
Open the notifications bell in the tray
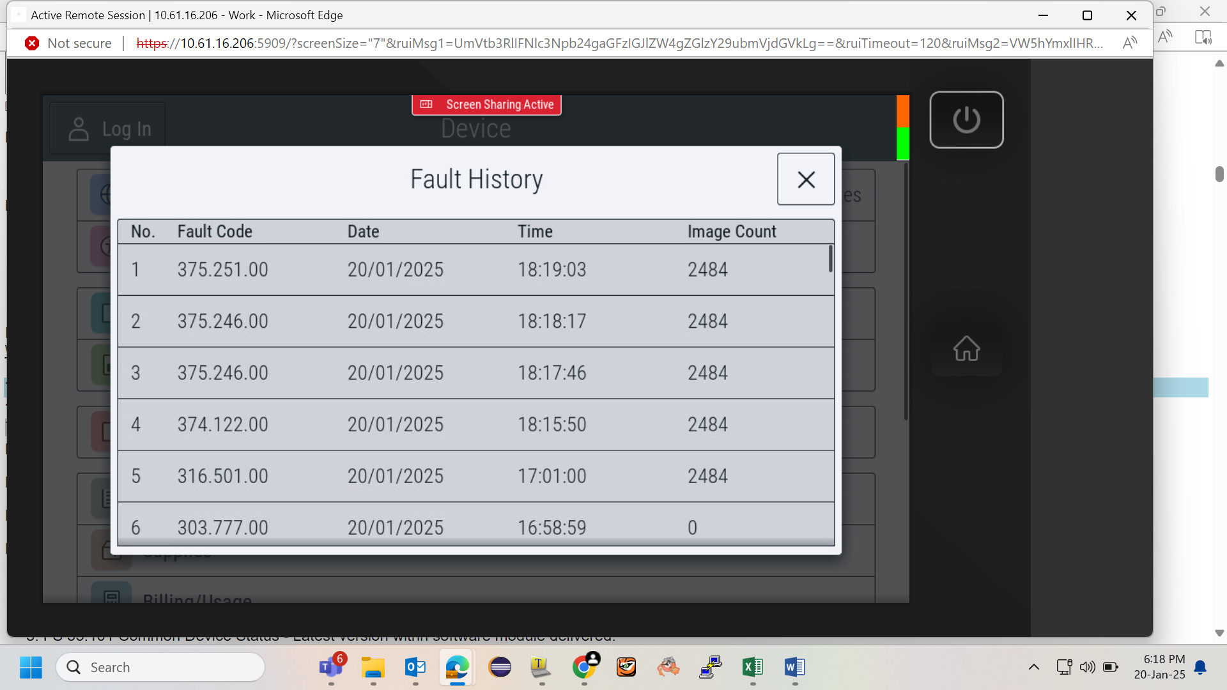point(1200,668)
